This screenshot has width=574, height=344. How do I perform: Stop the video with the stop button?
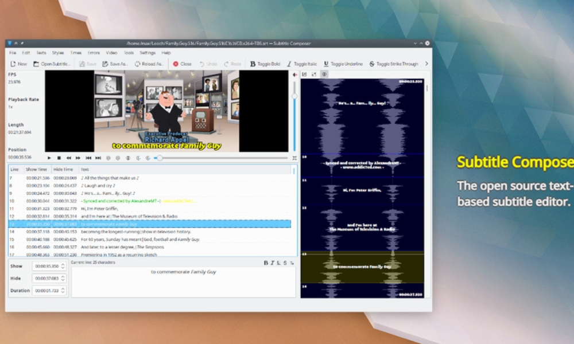point(59,158)
